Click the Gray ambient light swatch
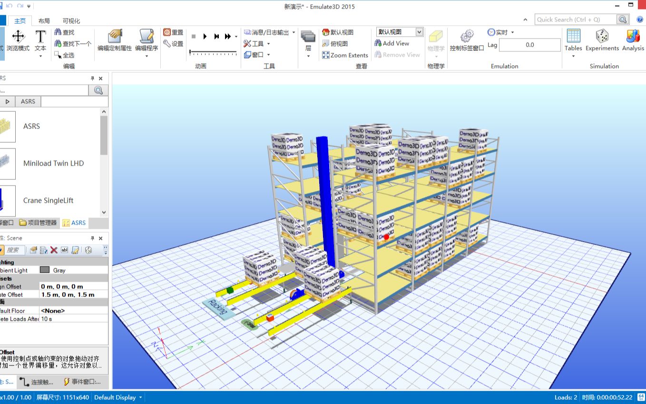Image resolution: width=646 pixels, height=404 pixels. [45, 270]
